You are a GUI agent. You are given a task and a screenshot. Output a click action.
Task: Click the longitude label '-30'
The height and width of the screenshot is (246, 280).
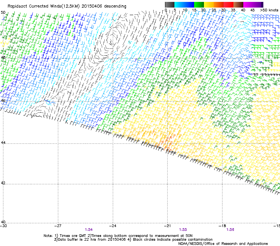pos(3,226)
